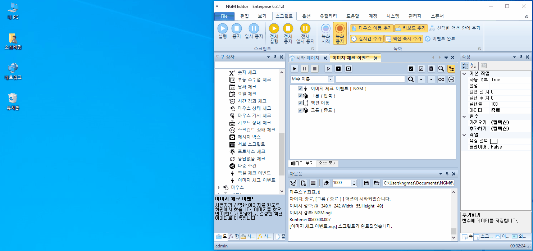Click the document-check icon in 아웃풋 toolbar
This screenshot has height=251, width=533.
(x=303, y=183)
